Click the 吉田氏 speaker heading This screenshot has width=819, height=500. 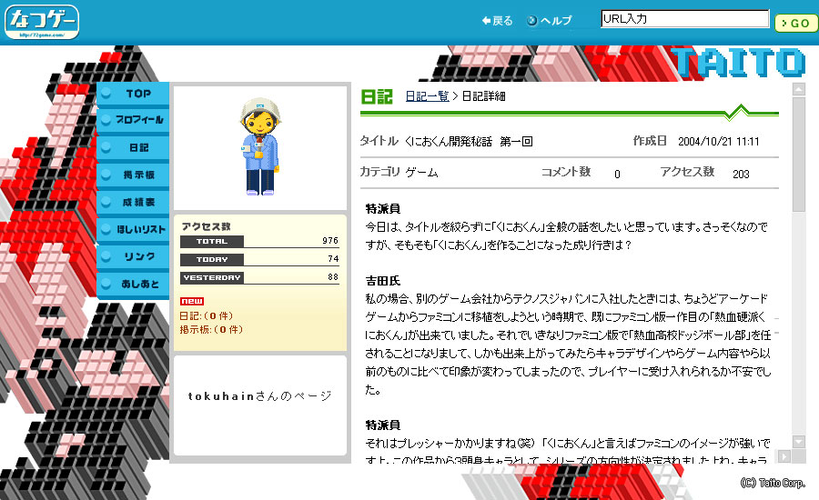point(383,281)
